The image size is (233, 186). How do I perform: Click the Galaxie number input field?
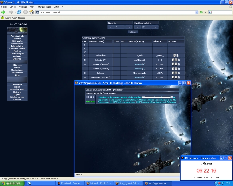click(120, 27)
